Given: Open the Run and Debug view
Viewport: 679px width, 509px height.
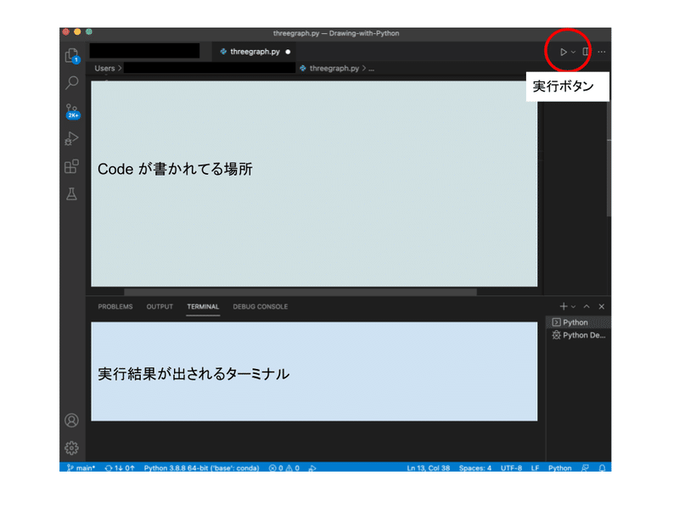Looking at the screenshot, I should point(72,138).
